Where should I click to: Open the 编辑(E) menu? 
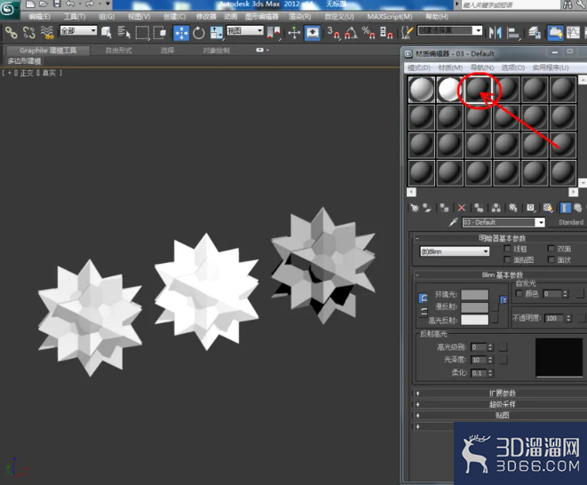click(x=39, y=17)
